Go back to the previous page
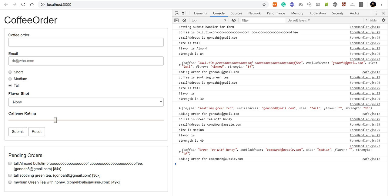The image size is (388, 196). click(6, 5)
